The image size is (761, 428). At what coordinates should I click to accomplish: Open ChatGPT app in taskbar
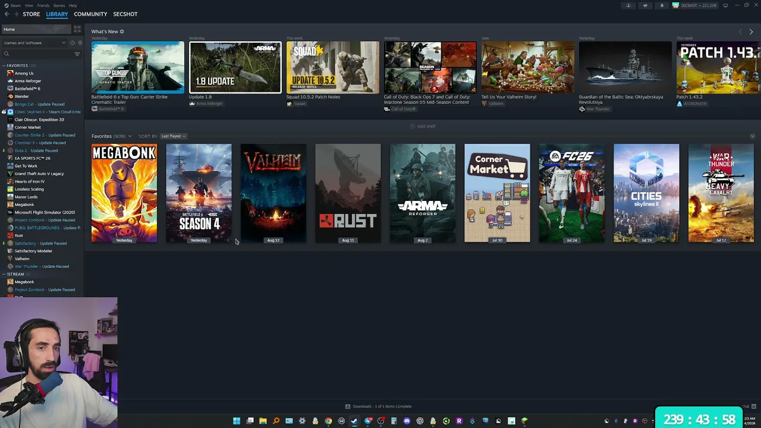[420, 421]
